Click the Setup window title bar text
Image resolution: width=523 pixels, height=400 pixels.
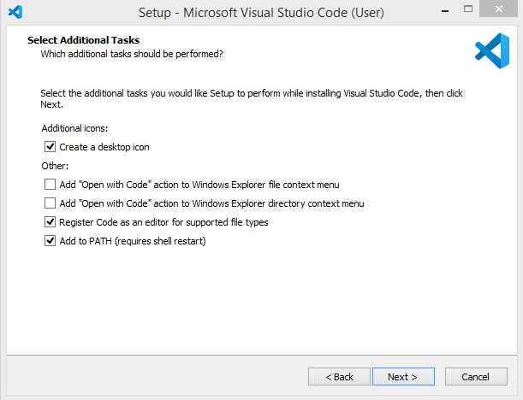point(261,13)
